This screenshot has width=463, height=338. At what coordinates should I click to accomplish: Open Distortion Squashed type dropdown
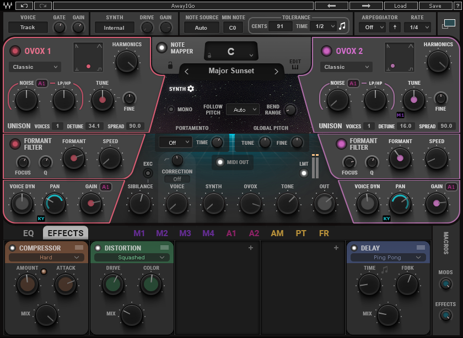[x=132, y=258]
